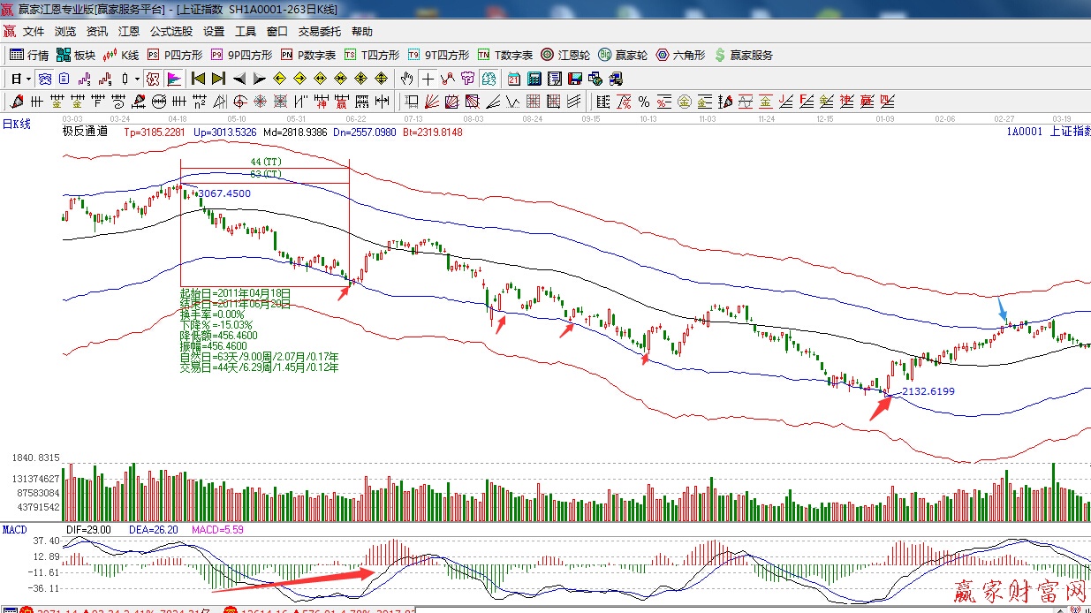
Task: Open the 公式选股 menu
Action: (171, 31)
